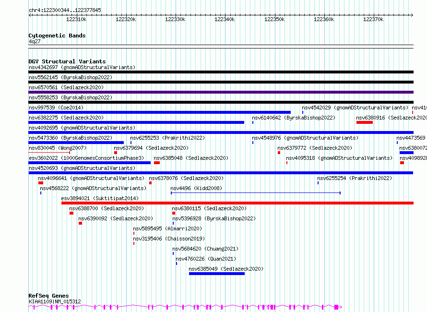The width and height of the screenshot is (427, 312).
Task: Open the KIAA1109 NM_015312 gene label
Action: pyautogui.click(x=55, y=301)
